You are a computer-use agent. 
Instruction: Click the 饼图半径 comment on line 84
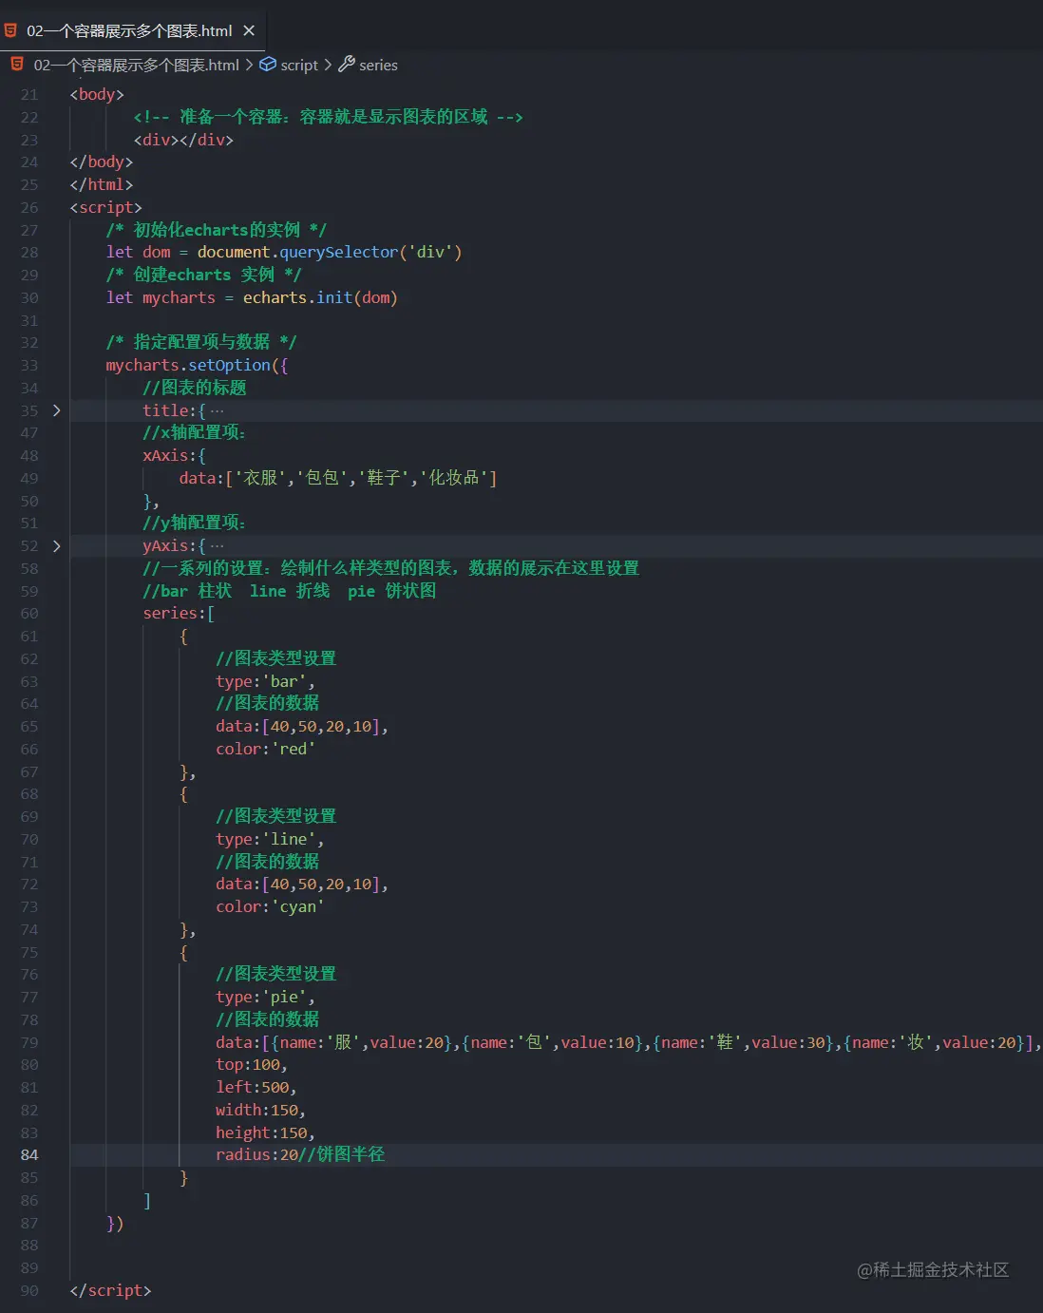[342, 1154]
